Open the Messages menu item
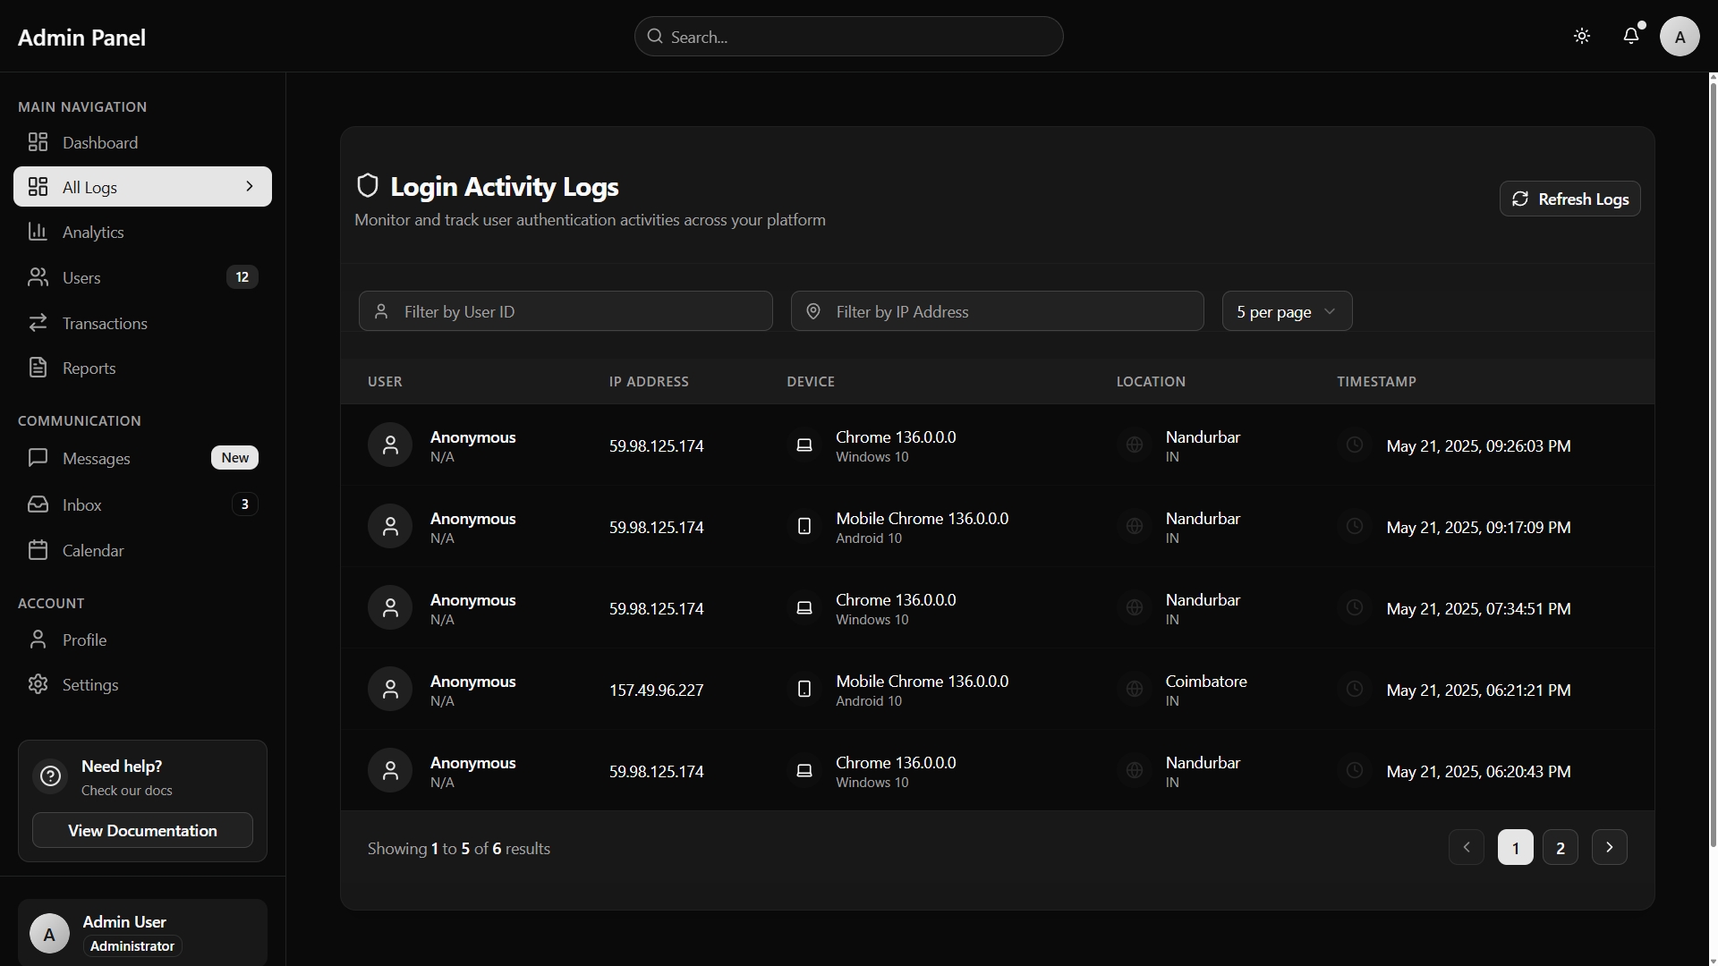Image resolution: width=1718 pixels, height=966 pixels. [x=96, y=458]
